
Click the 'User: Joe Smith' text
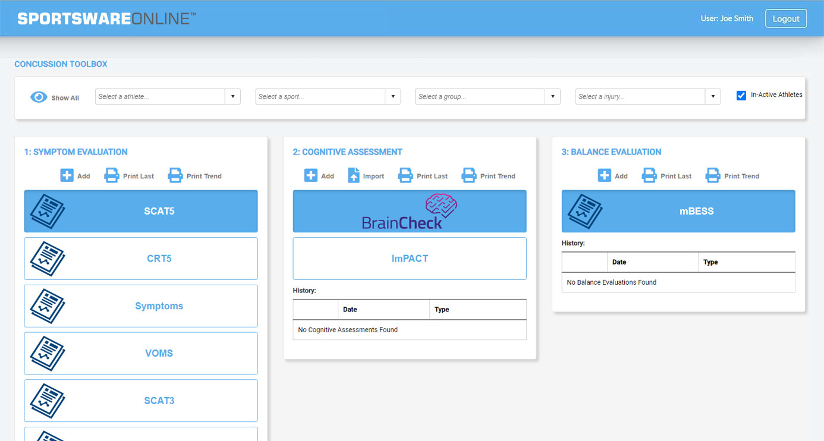point(727,18)
